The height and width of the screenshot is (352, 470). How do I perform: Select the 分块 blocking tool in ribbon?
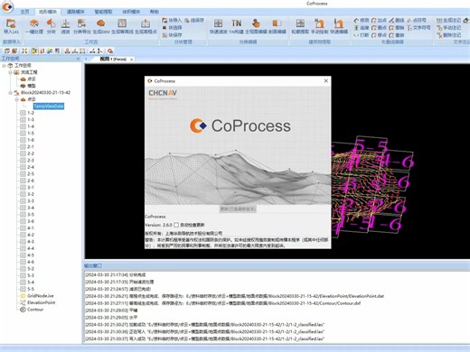tap(52, 26)
